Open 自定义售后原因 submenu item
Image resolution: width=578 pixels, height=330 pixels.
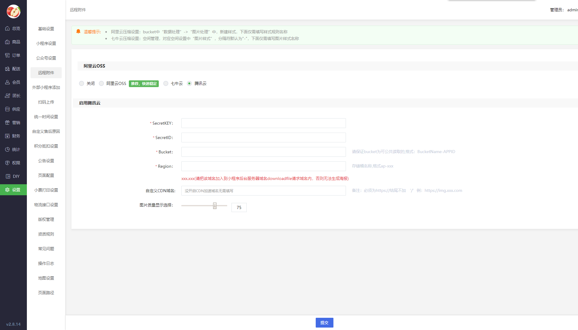click(46, 131)
